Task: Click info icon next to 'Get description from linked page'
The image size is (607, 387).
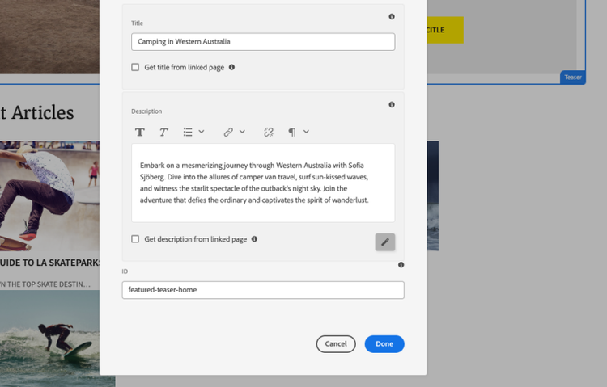Action: (x=254, y=239)
